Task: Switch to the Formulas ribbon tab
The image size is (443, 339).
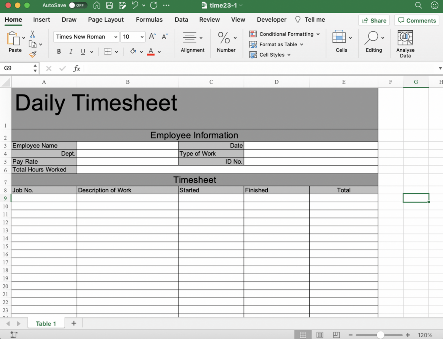Action: click(x=149, y=19)
